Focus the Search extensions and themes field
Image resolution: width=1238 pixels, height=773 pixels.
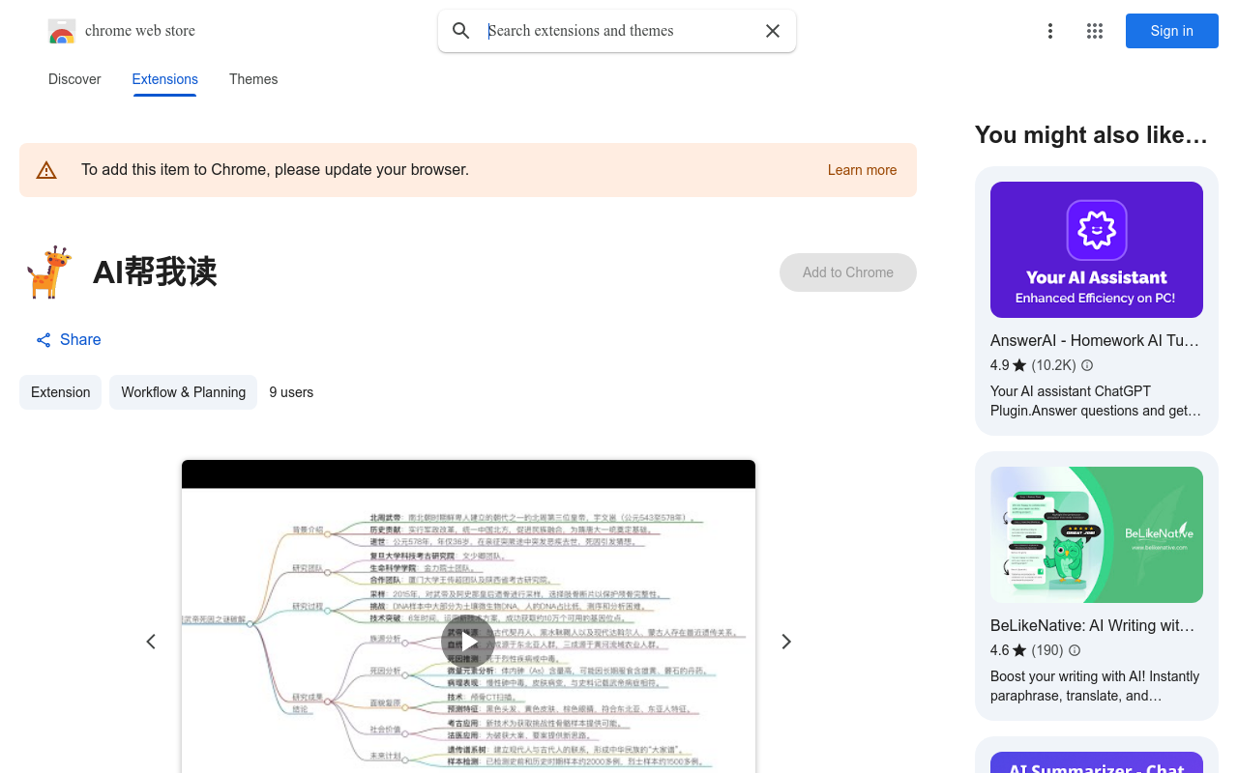[619, 31]
